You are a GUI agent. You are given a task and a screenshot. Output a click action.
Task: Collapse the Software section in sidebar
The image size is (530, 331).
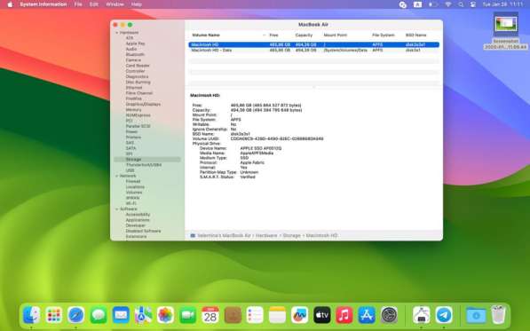point(117,209)
